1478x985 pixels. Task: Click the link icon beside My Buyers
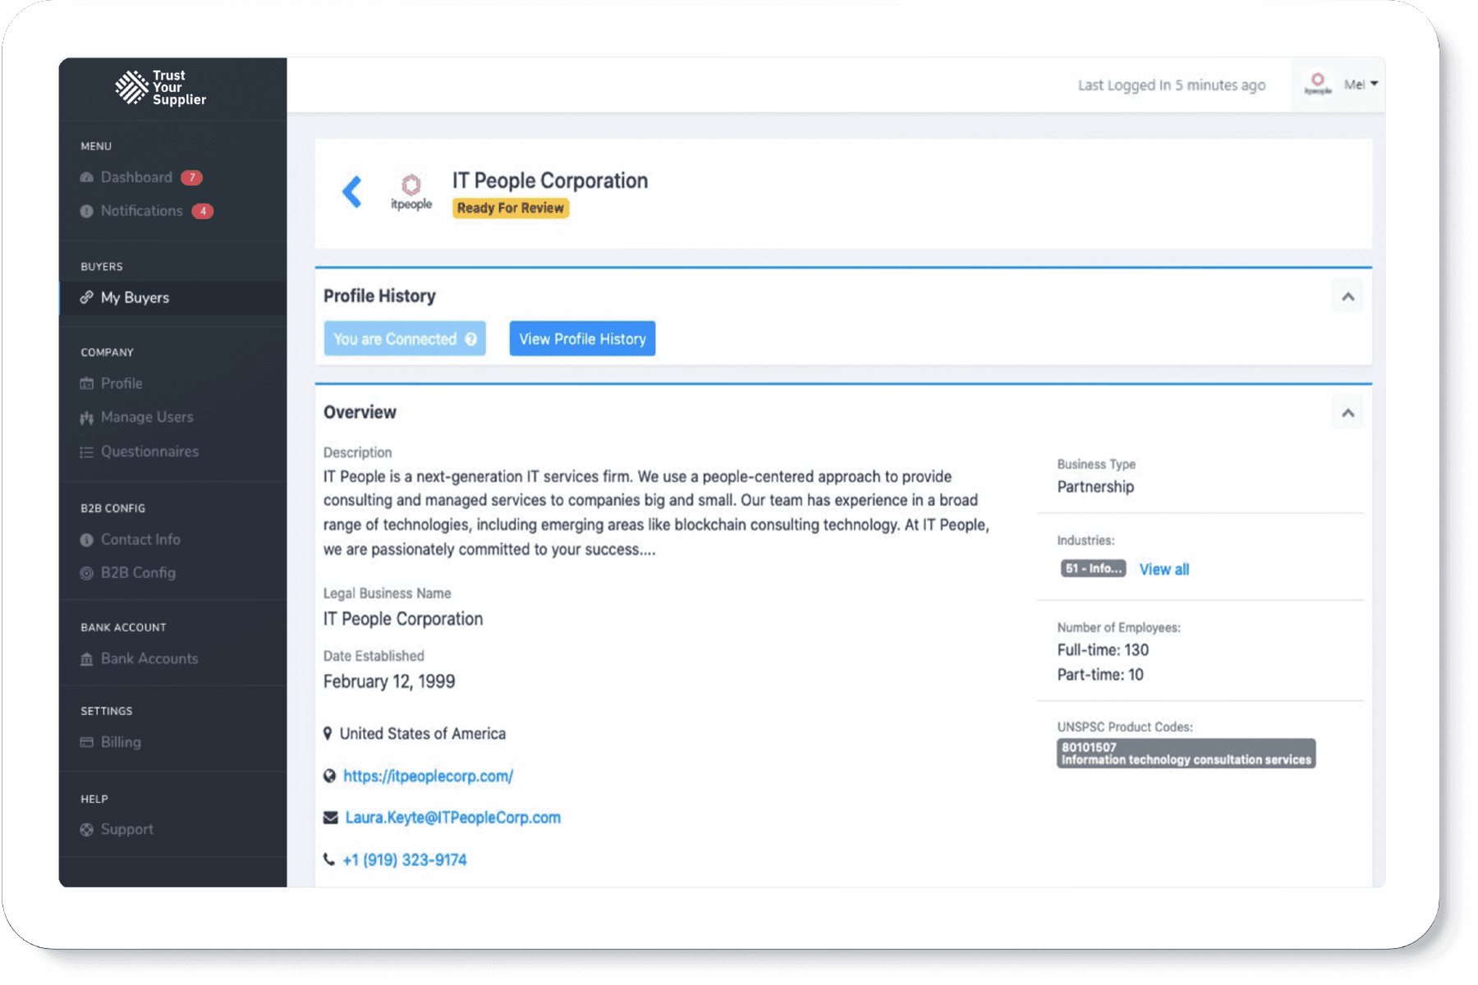[x=87, y=297]
